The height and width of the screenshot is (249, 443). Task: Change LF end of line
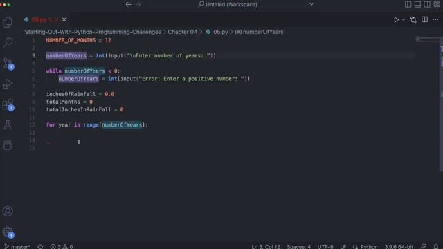pos(343,246)
